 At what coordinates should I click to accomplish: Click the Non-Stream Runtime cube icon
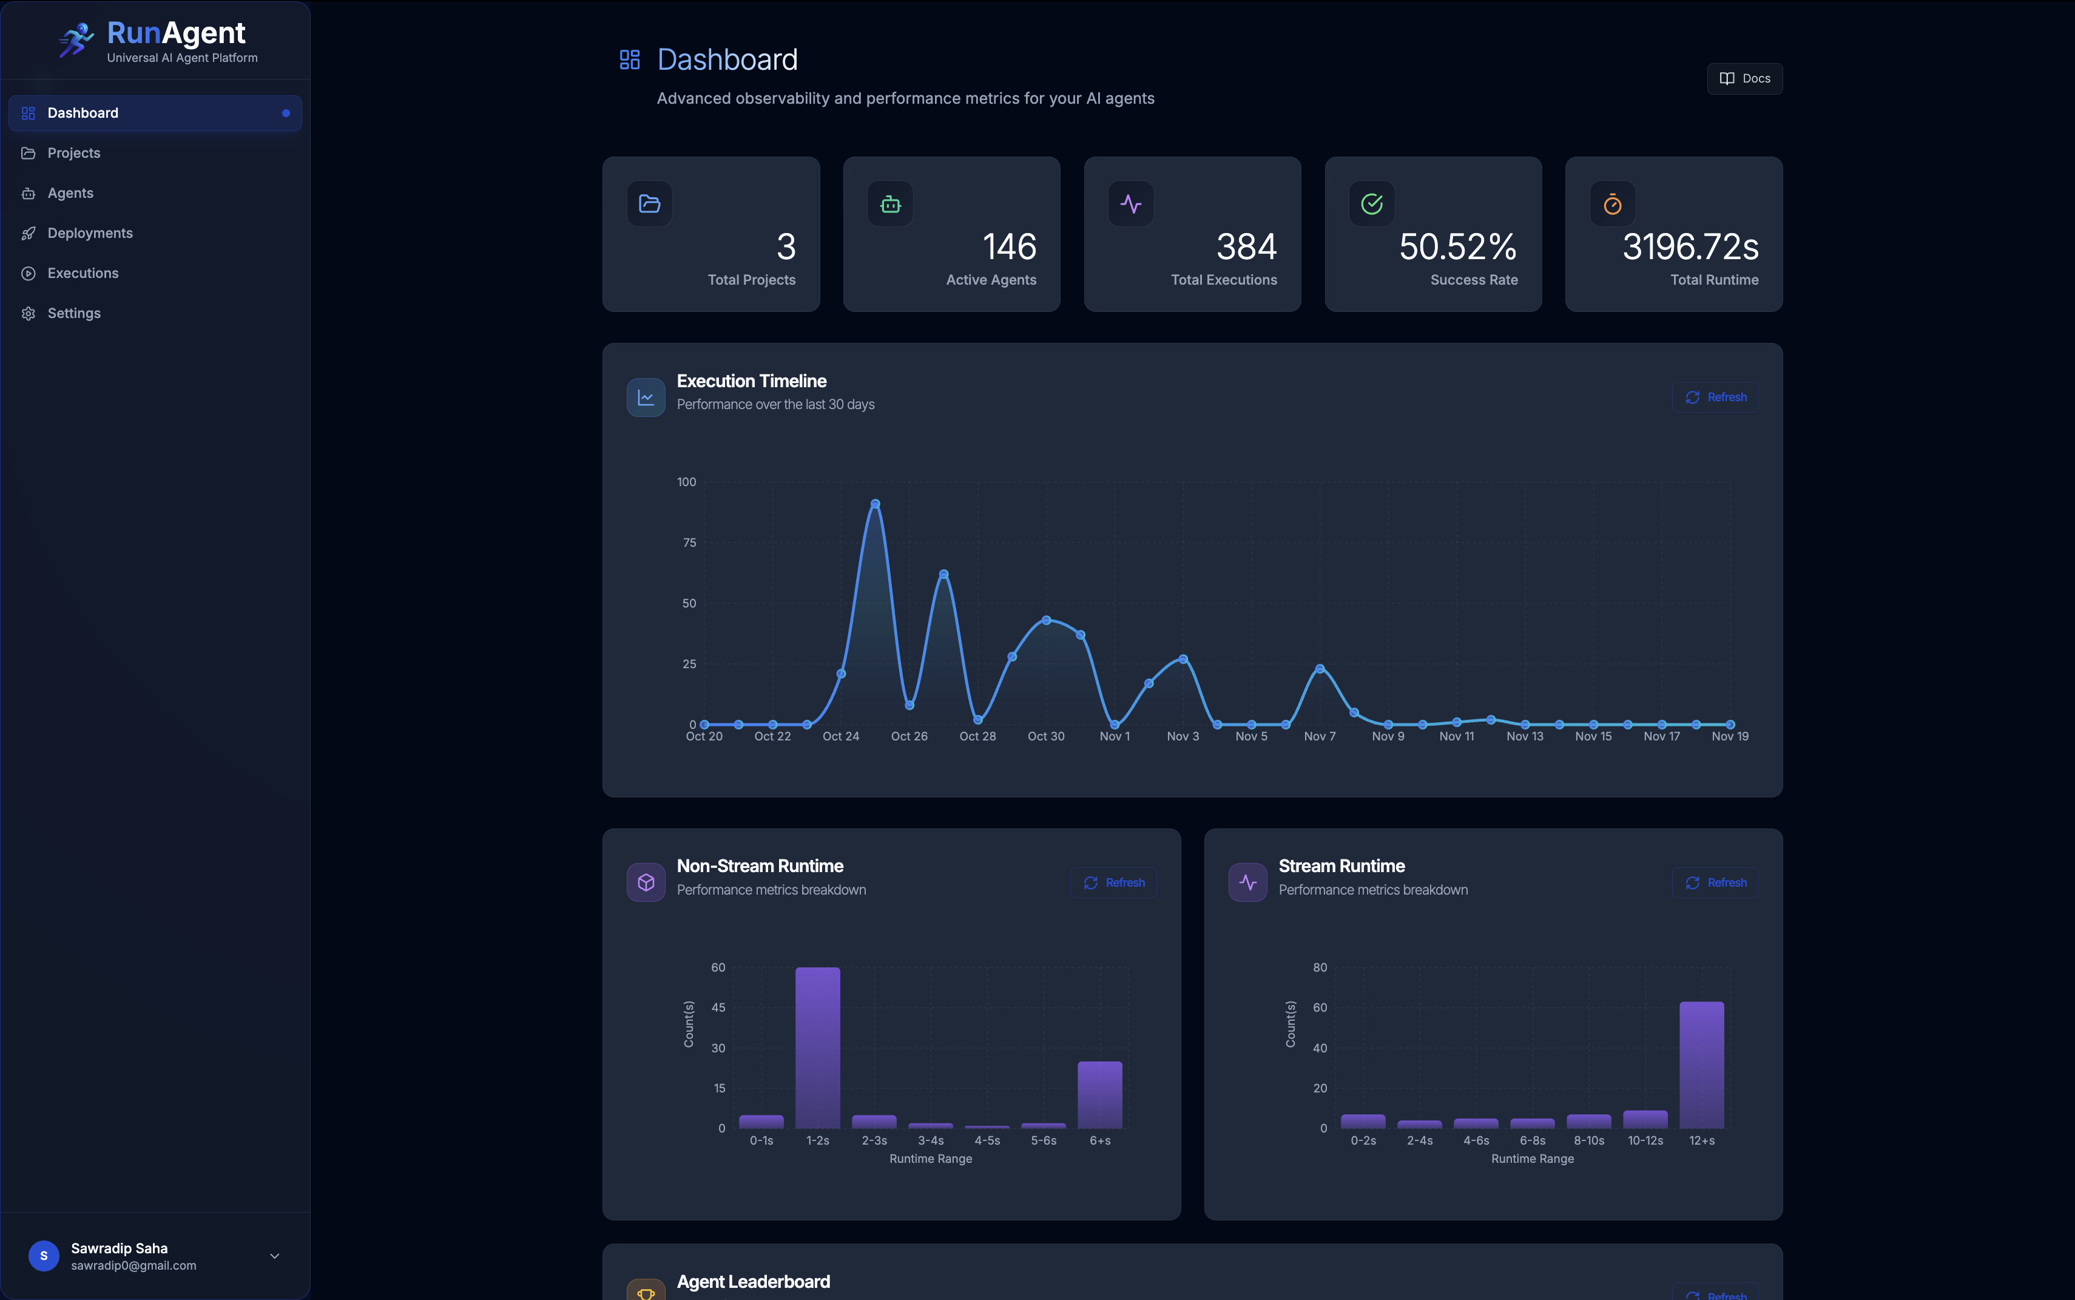click(646, 882)
